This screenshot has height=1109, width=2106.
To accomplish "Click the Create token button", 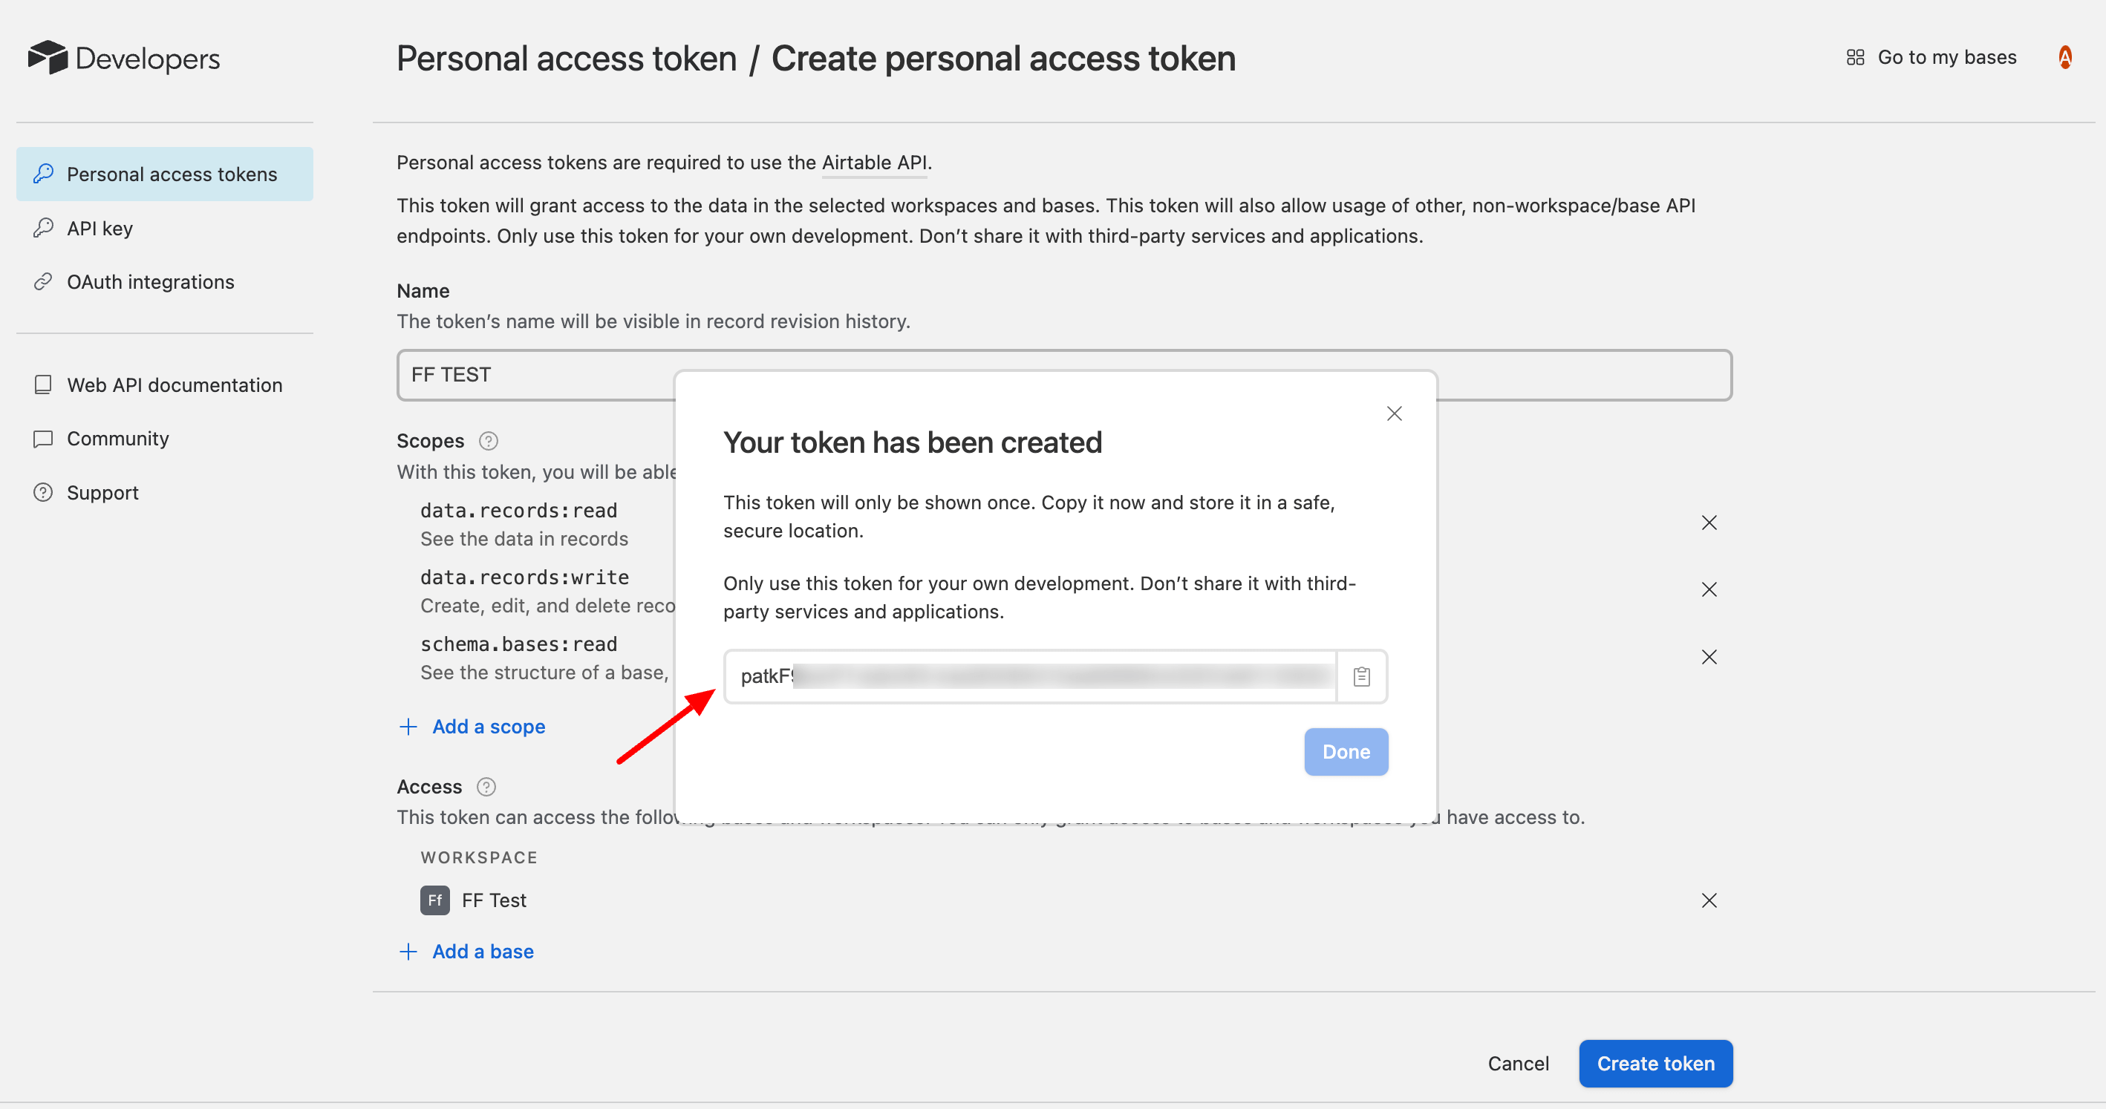I will click(x=1655, y=1063).
